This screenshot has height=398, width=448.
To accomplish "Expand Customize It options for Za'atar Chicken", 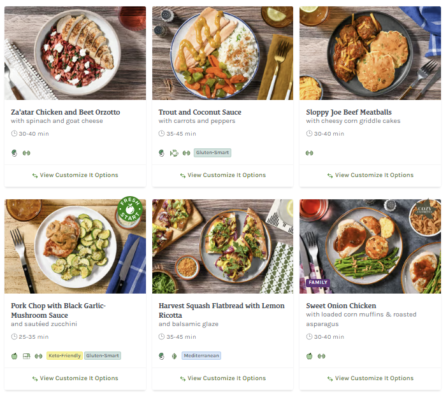I will coord(75,175).
